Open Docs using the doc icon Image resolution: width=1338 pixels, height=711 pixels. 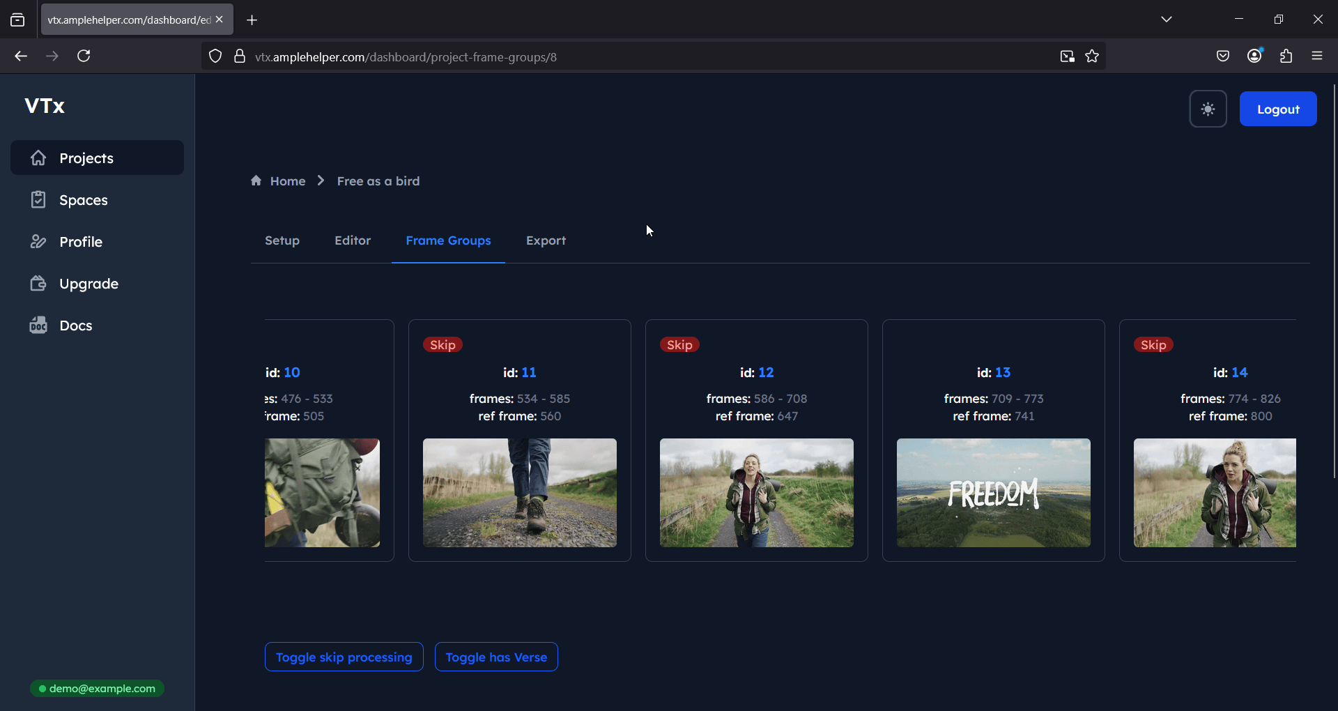pyautogui.click(x=38, y=326)
